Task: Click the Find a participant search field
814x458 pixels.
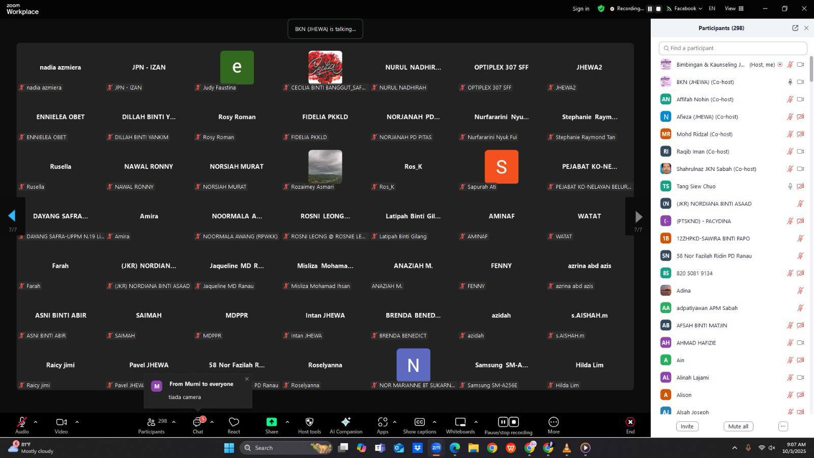Action: click(x=733, y=48)
